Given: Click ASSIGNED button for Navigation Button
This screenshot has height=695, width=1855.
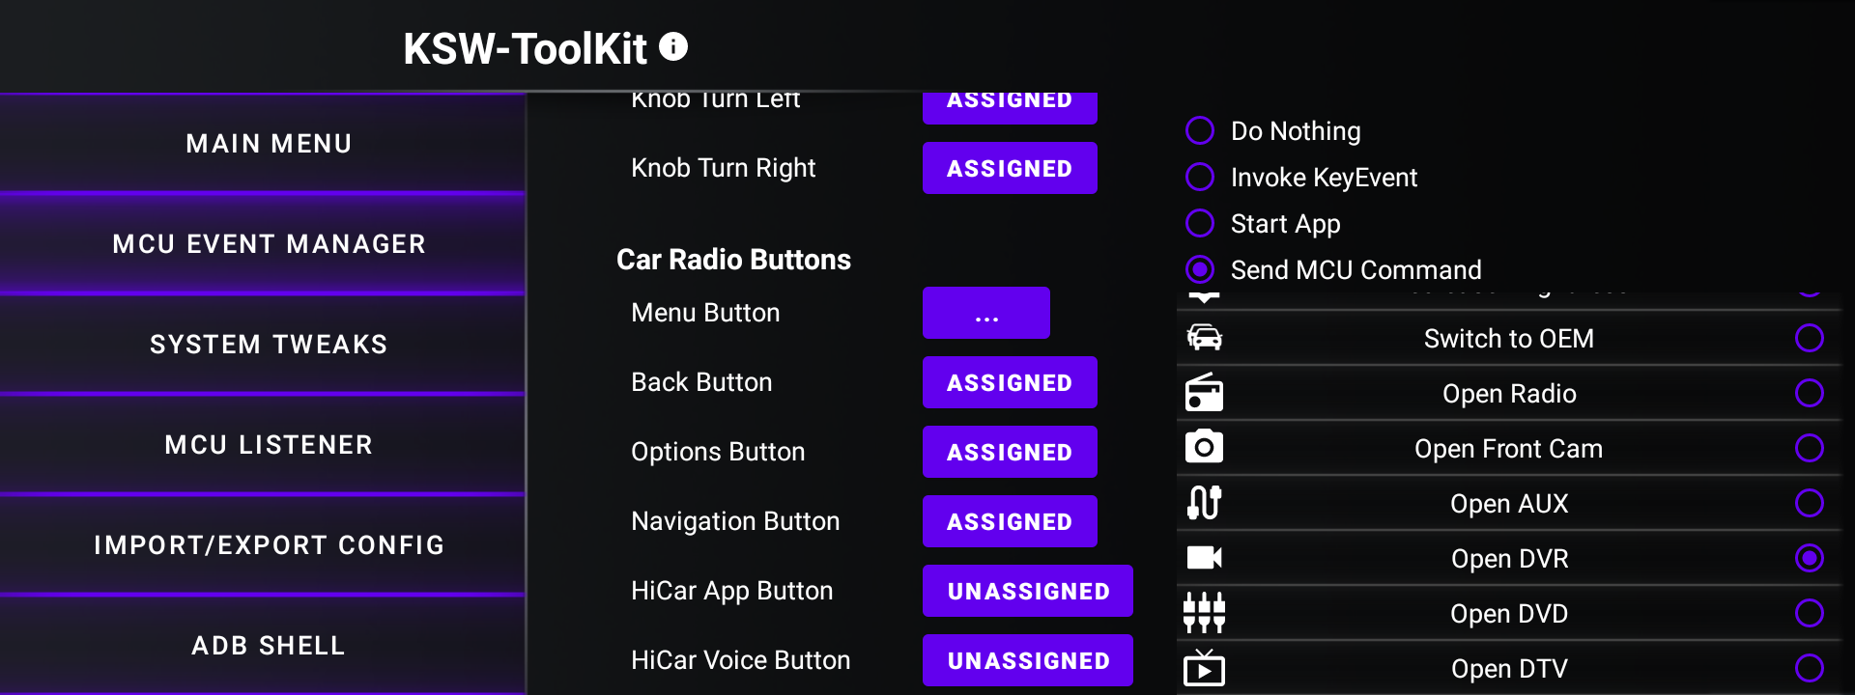Looking at the screenshot, I should [1010, 521].
